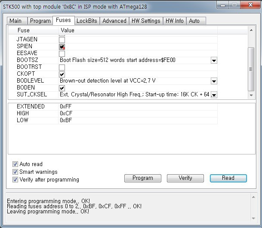This screenshot has height=228, width=262.
Task: Disable the Auto read option
Action: [15, 164]
